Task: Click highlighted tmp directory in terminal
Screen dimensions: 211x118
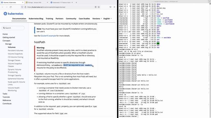Action: click(158, 44)
